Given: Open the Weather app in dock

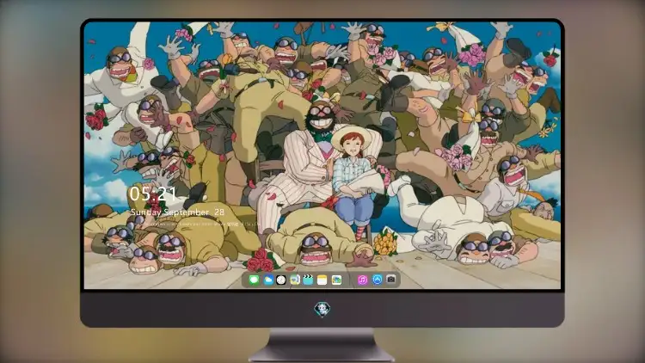Looking at the screenshot, I should pyautogui.click(x=267, y=280).
